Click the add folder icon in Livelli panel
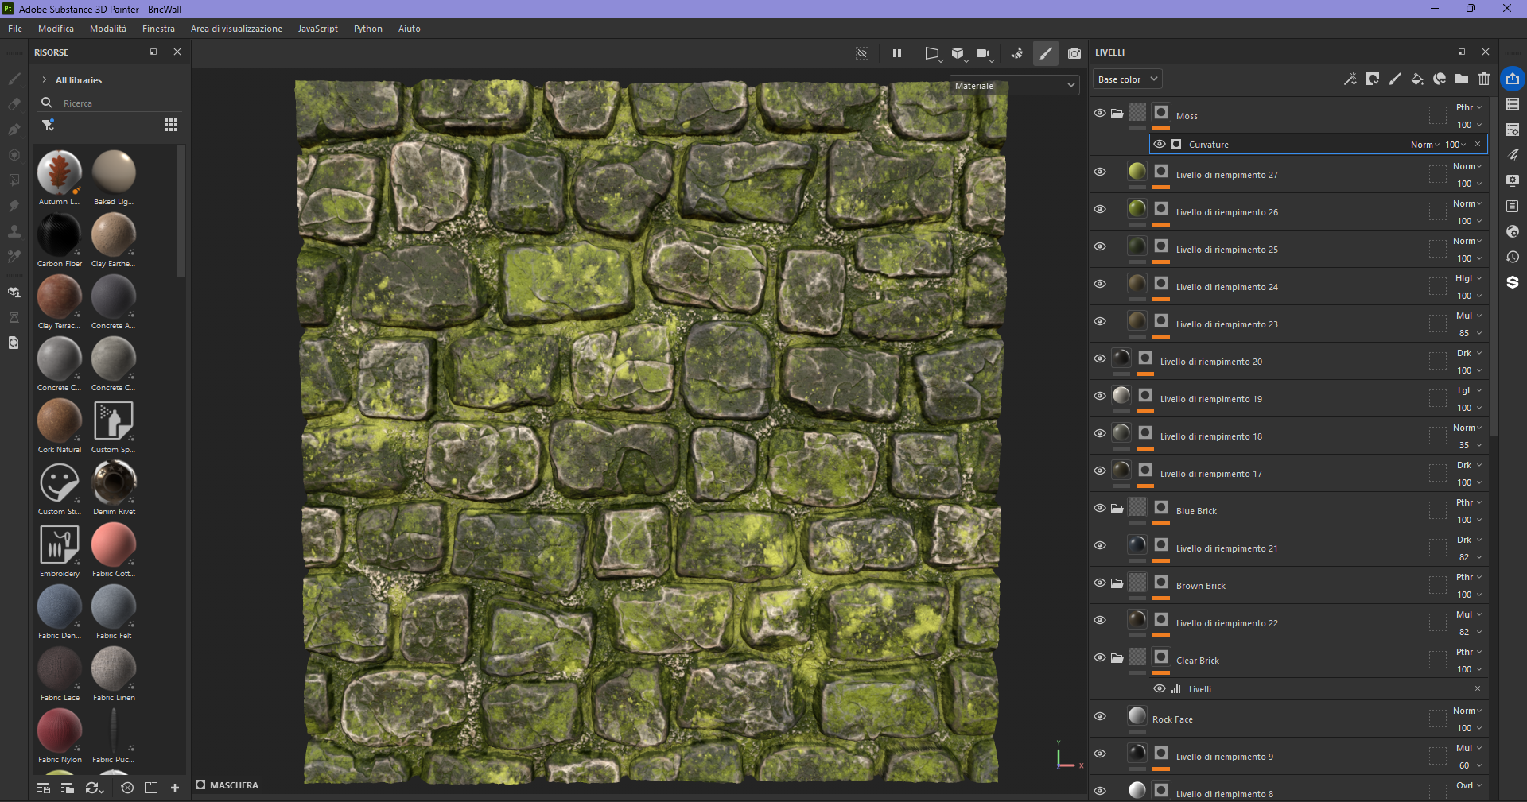Image resolution: width=1527 pixels, height=802 pixels. click(1462, 79)
